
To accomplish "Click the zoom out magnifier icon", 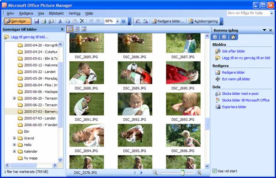I will [x=155, y=173].
